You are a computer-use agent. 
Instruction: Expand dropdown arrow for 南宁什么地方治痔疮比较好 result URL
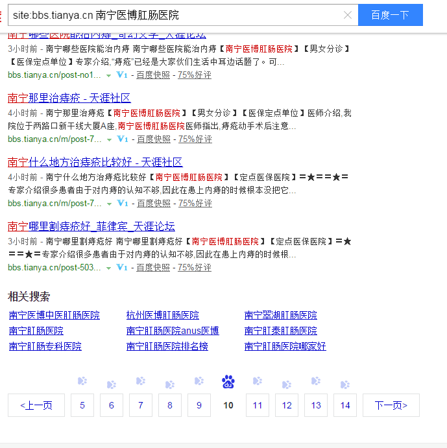click(109, 204)
